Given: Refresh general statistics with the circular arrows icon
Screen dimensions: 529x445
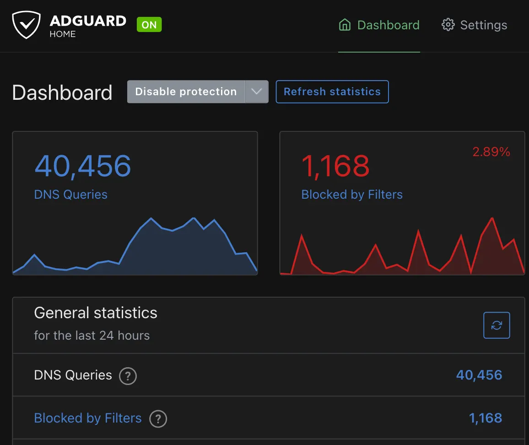Looking at the screenshot, I should [x=497, y=325].
